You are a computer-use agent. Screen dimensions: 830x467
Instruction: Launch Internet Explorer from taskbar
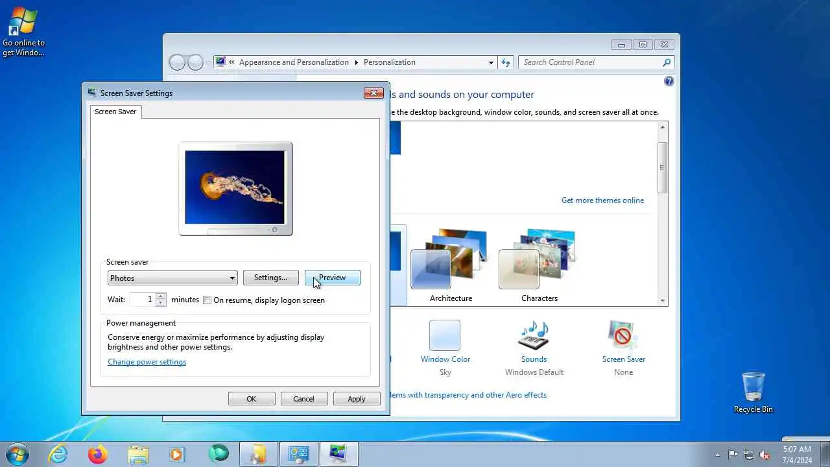58,454
